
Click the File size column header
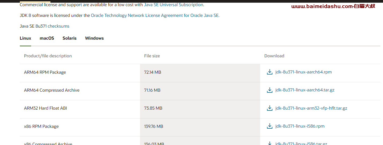(152, 56)
